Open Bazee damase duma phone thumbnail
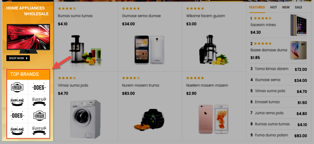The width and height of the screenshot is (314, 144). 298,50
